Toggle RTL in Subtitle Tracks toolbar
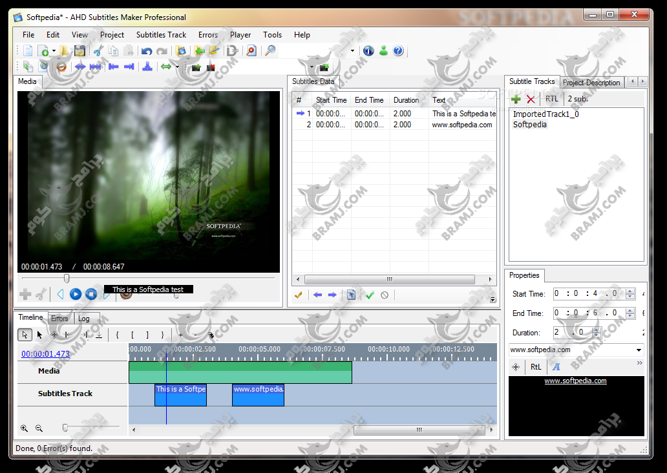Viewport: 667px width, 473px height. (x=552, y=99)
